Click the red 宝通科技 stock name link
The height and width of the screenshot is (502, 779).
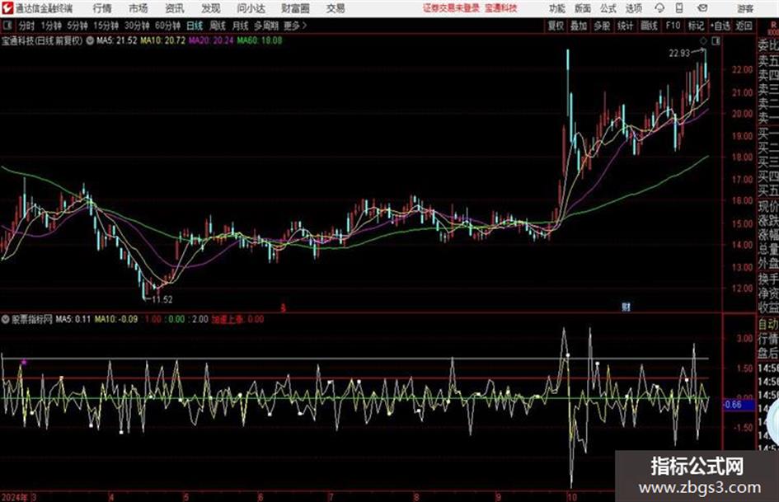pos(501,8)
